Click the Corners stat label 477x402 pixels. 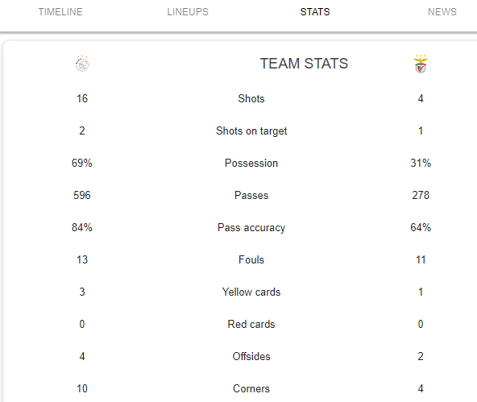[x=251, y=388]
